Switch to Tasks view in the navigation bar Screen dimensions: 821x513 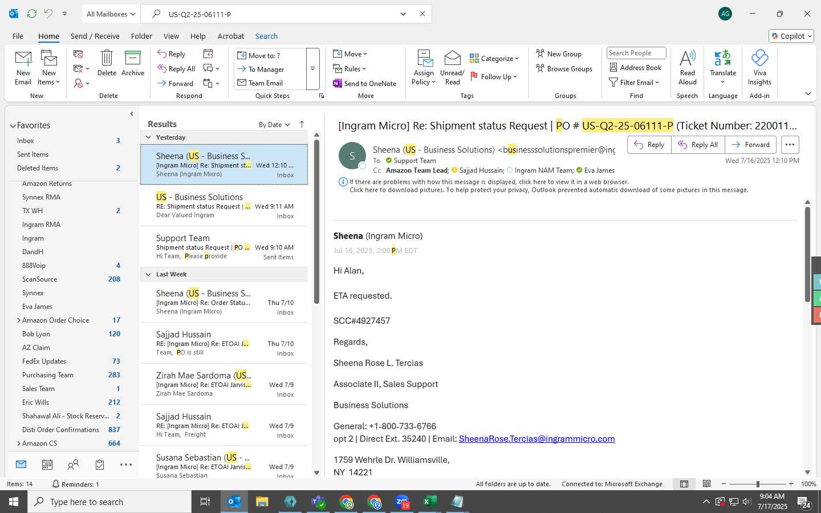coord(100,465)
